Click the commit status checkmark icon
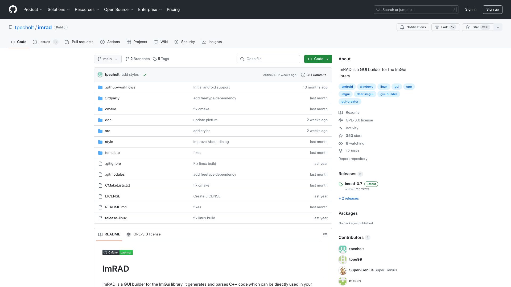Image resolution: width=511 pixels, height=287 pixels. [x=145, y=75]
